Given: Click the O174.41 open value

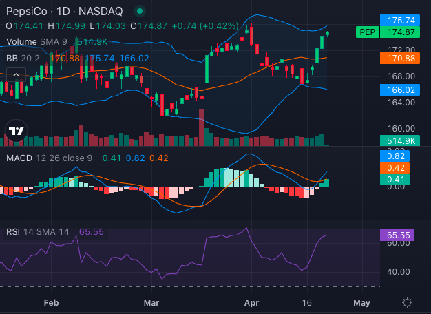Looking at the screenshot, I should pyautogui.click(x=25, y=26).
